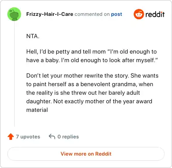The height and width of the screenshot is (168, 172).
Task: Click the phrase "benevolent grandma"
Action: pos(108,84)
